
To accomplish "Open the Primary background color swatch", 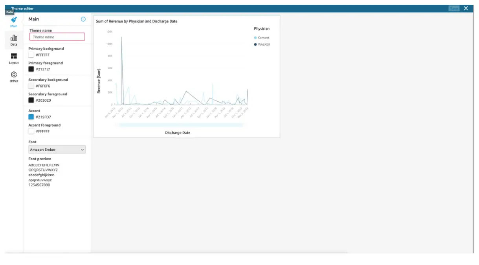I will coord(31,55).
